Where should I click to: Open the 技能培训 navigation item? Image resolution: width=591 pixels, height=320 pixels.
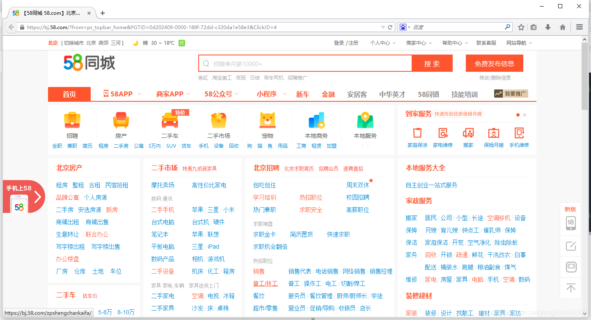[465, 94]
